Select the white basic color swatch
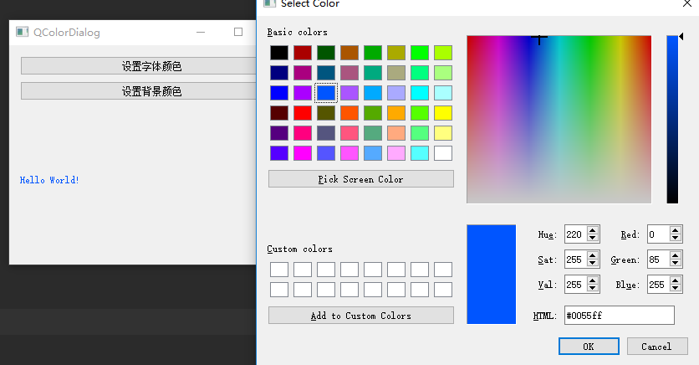This screenshot has width=699, height=365. pyautogui.click(x=443, y=153)
